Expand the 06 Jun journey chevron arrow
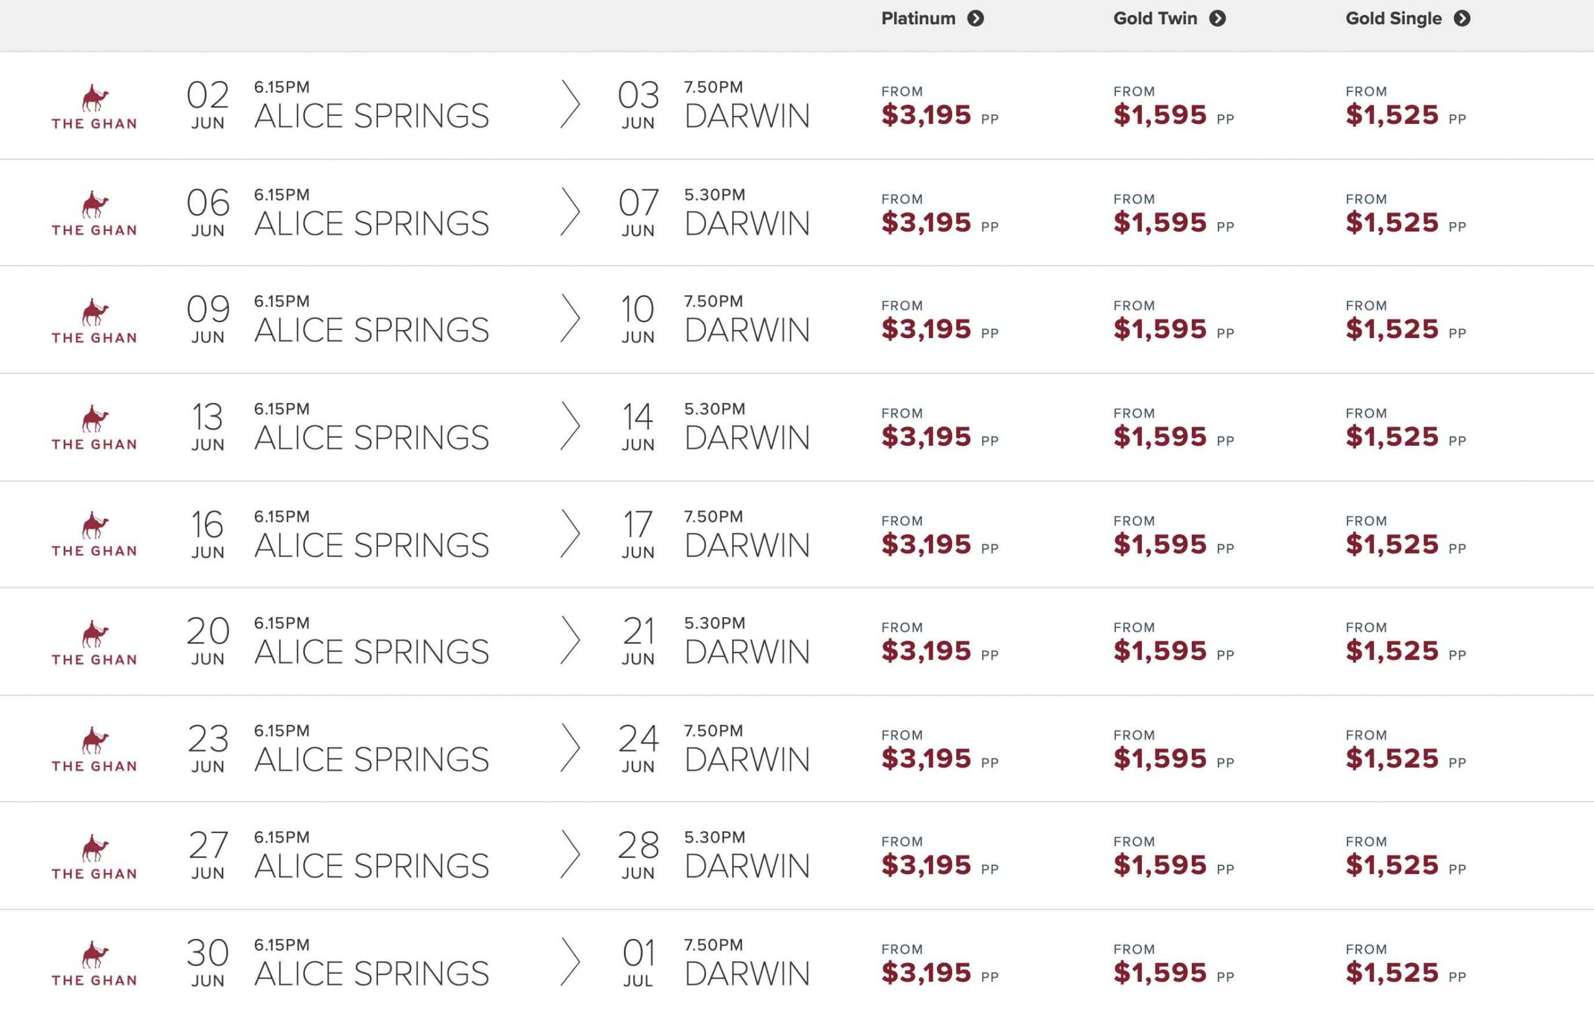The image size is (1594, 1013). (570, 212)
